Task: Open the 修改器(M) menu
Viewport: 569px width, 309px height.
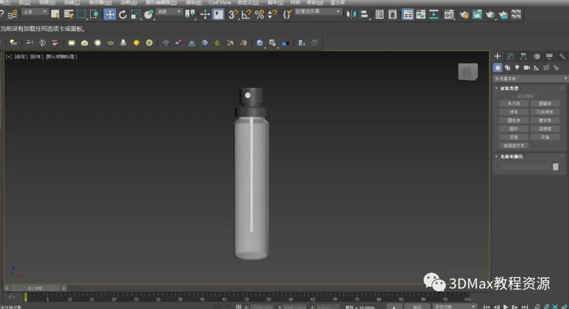Action: 100,3
